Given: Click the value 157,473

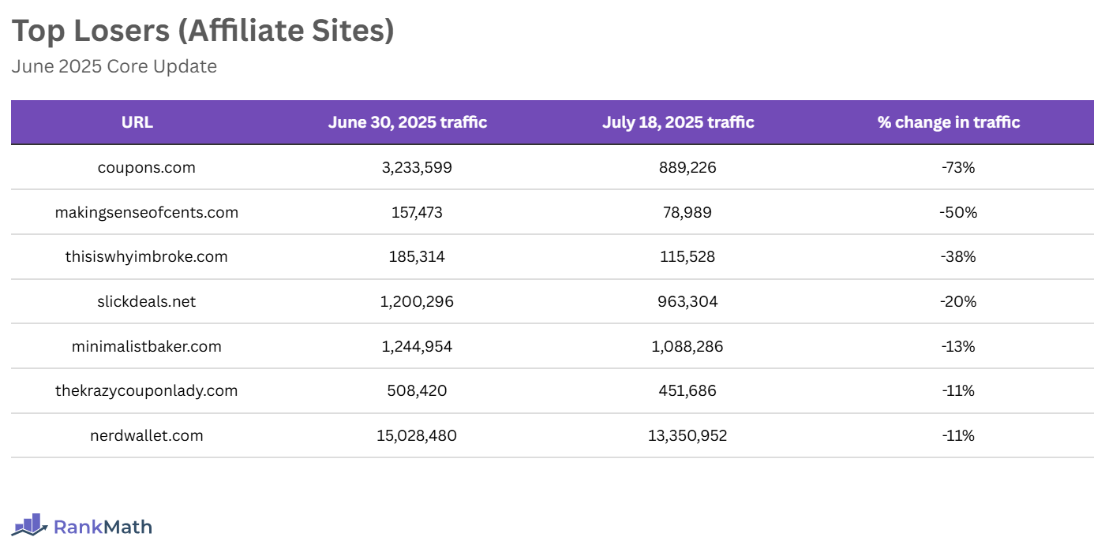Looking at the screenshot, I should pyautogui.click(x=418, y=212).
